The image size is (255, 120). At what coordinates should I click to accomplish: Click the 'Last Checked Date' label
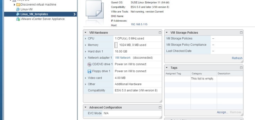[179, 51]
